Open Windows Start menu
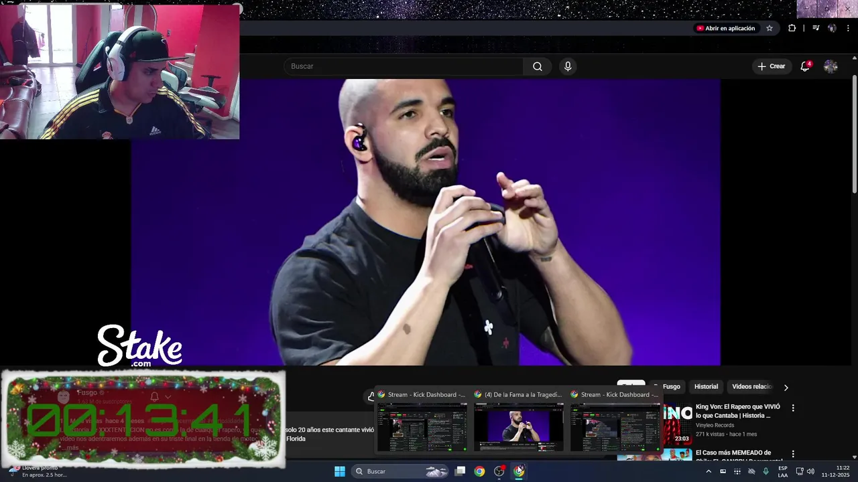The width and height of the screenshot is (858, 482). [340, 471]
